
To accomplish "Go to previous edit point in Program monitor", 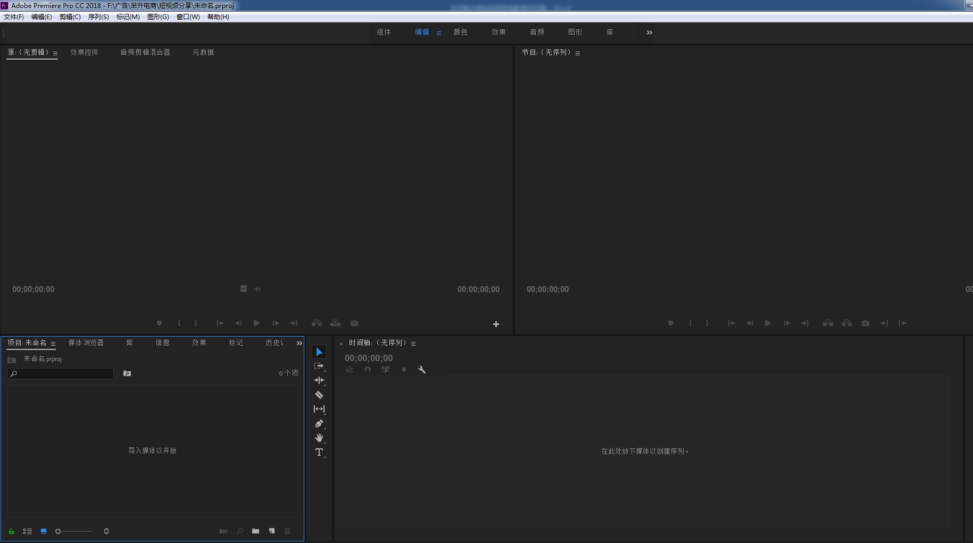I will [x=903, y=323].
